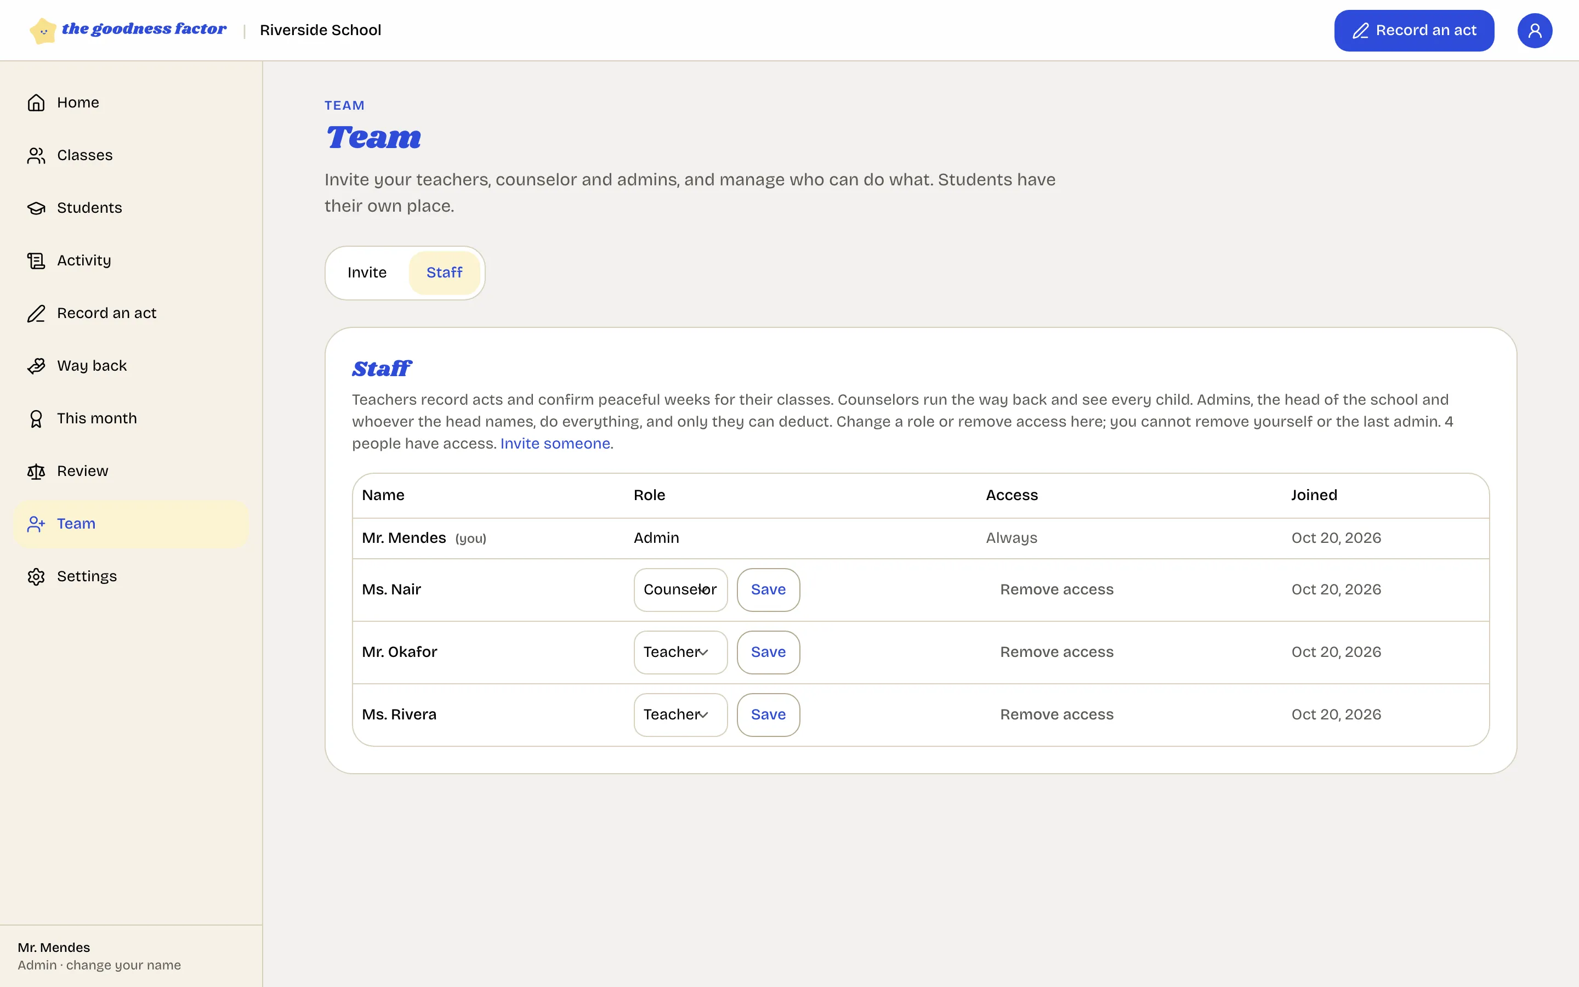Click the Mr. Mendes name cell
The image size is (1579, 987).
coord(404,538)
